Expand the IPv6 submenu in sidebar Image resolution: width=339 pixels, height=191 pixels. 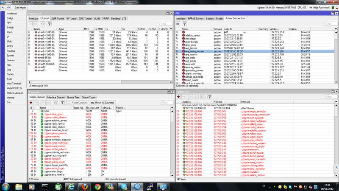pos(15,42)
